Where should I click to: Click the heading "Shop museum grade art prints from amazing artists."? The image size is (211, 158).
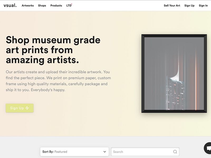[x=53, y=50]
